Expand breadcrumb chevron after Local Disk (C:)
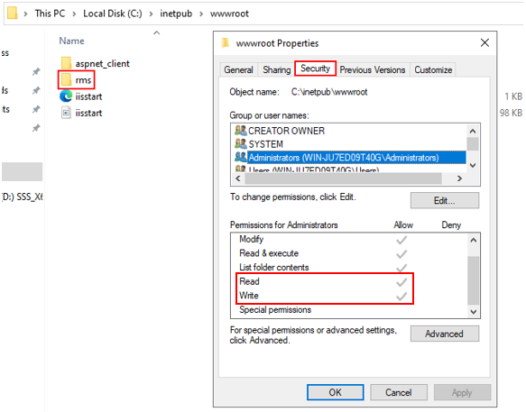This screenshot has height=412, width=526. coord(151,14)
